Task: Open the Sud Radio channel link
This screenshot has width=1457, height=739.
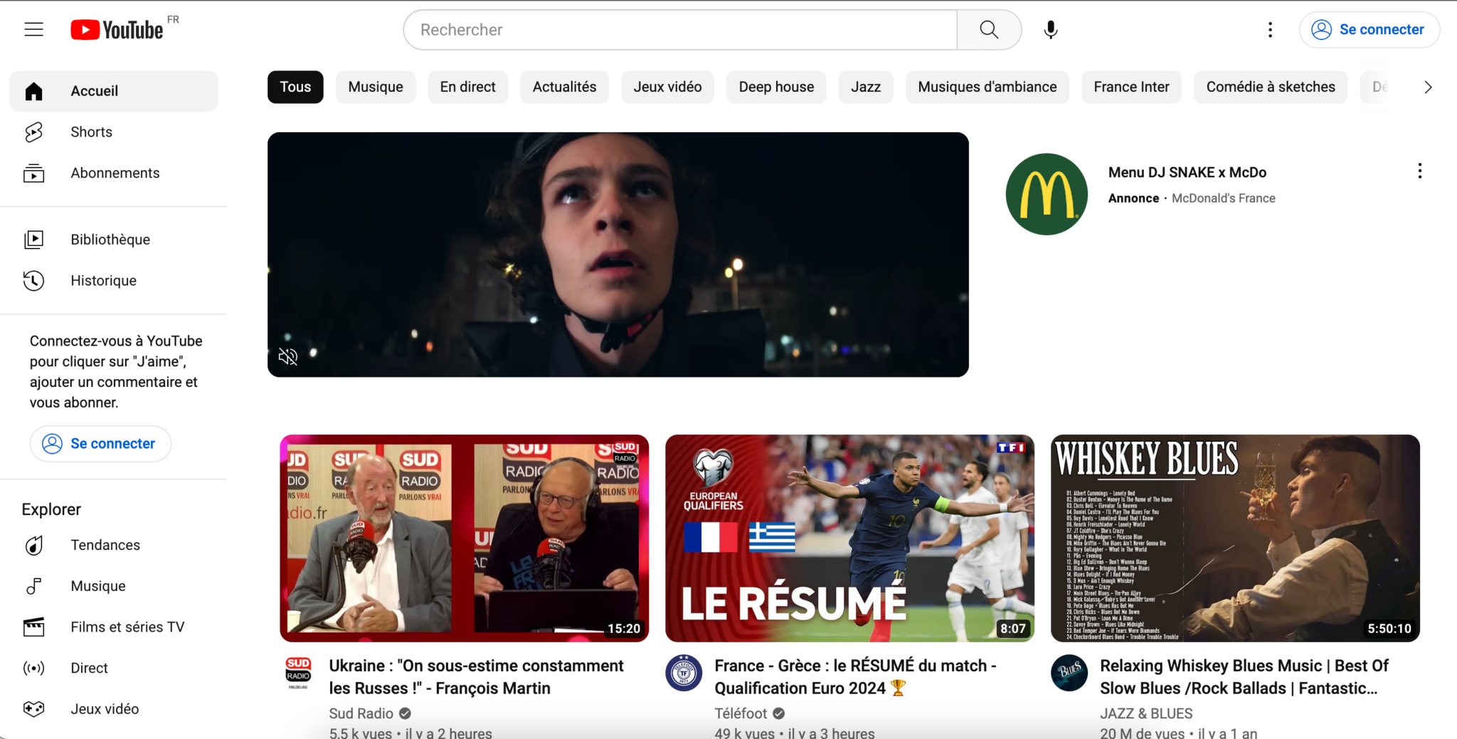Action: pyautogui.click(x=361, y=713)
